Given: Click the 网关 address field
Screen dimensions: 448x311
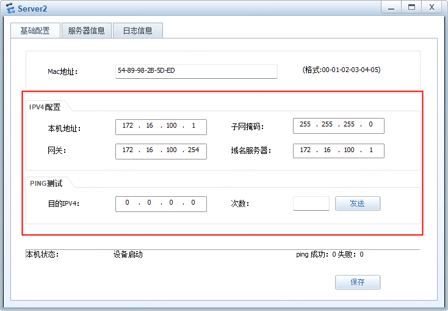Looking at the screenshot, I should 161,152.
